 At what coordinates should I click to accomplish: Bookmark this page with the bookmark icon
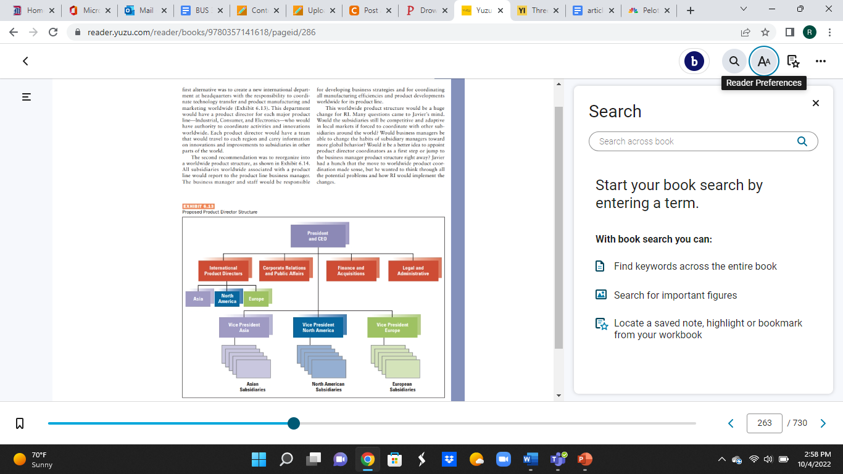coord(20,423)
